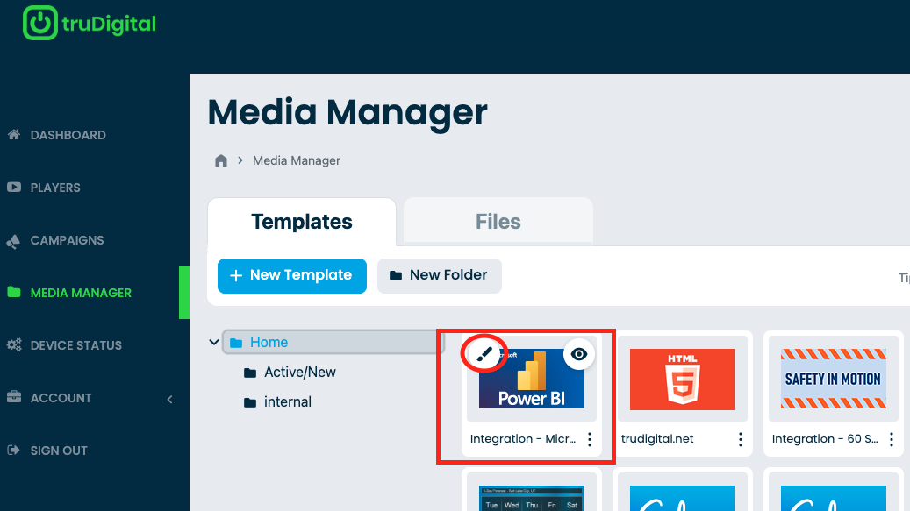The image size is (910, 511).
Task: Collapse the Home folder tree
Action: [x=213, y=343]
